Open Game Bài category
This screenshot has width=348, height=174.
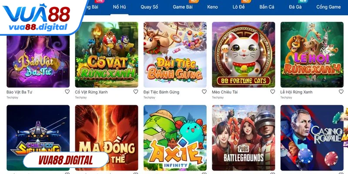pos(183,7)
